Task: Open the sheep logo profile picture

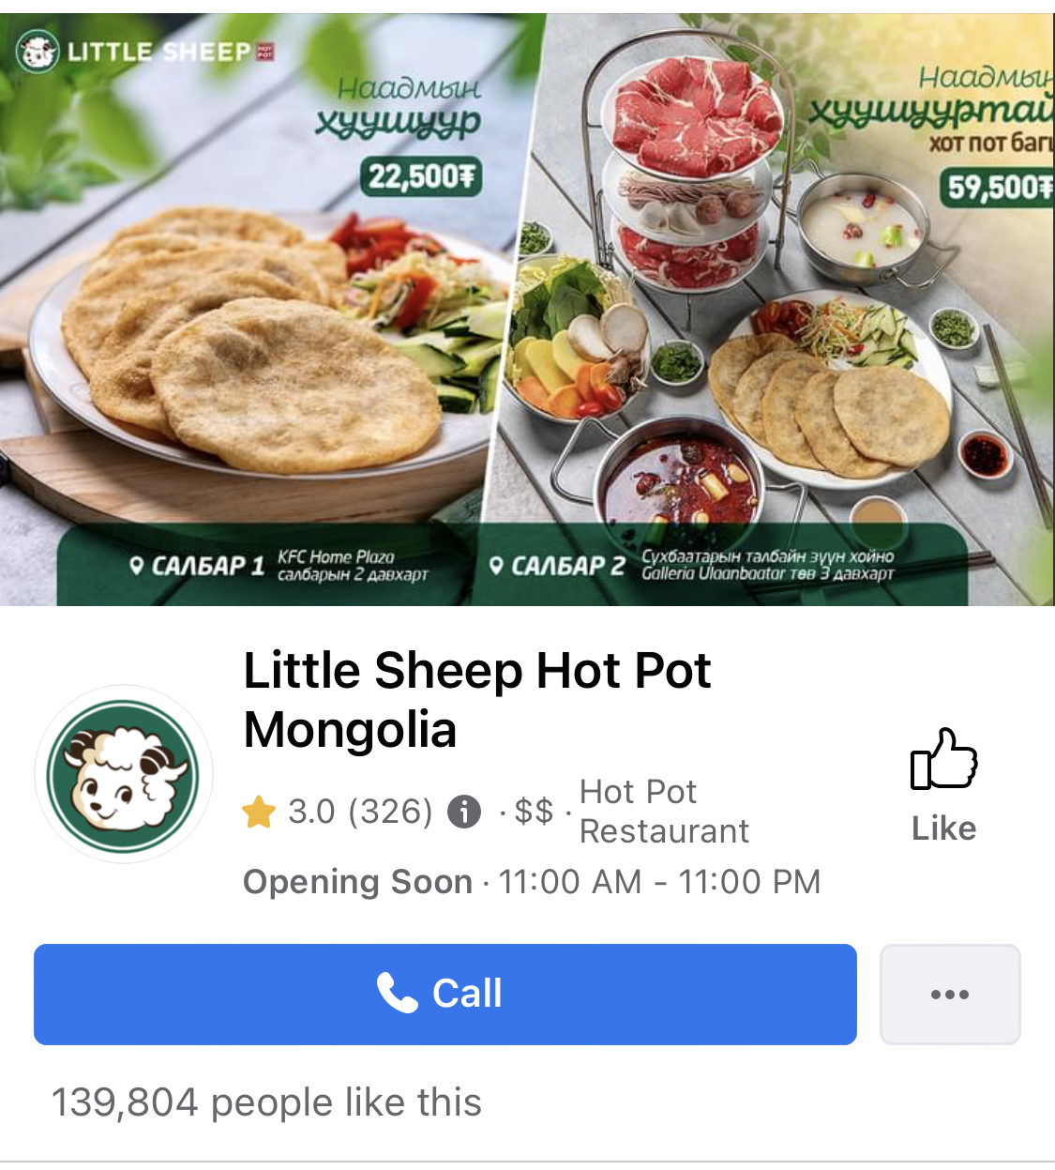Action: coord(124,774)
